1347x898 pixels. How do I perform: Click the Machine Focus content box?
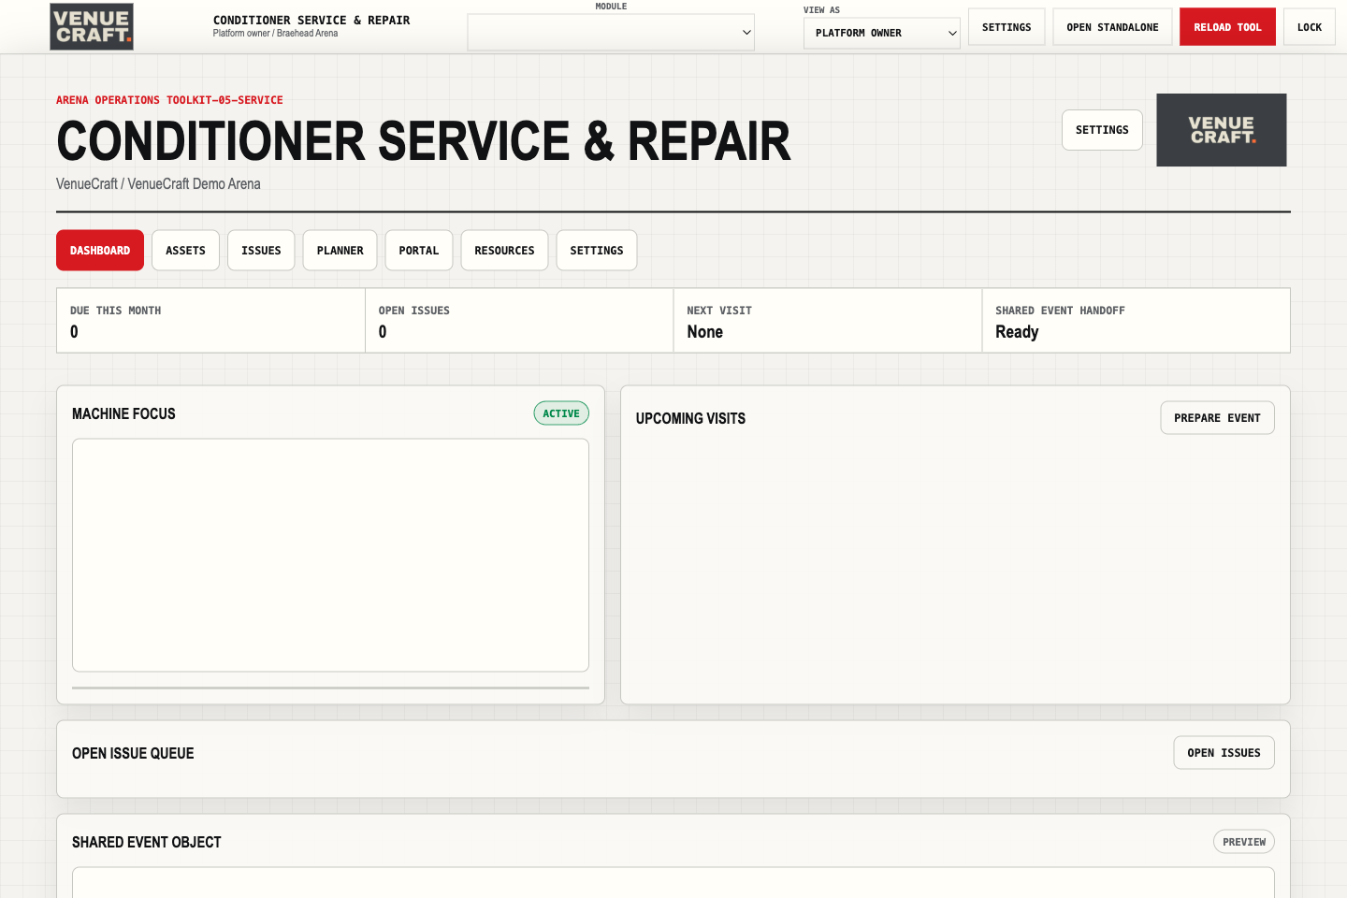click(x=330, y=555)
